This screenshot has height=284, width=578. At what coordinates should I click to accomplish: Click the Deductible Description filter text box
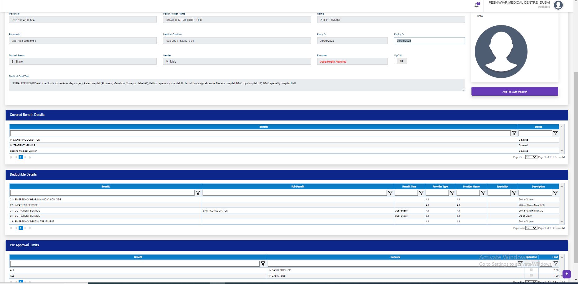[535, 193]
